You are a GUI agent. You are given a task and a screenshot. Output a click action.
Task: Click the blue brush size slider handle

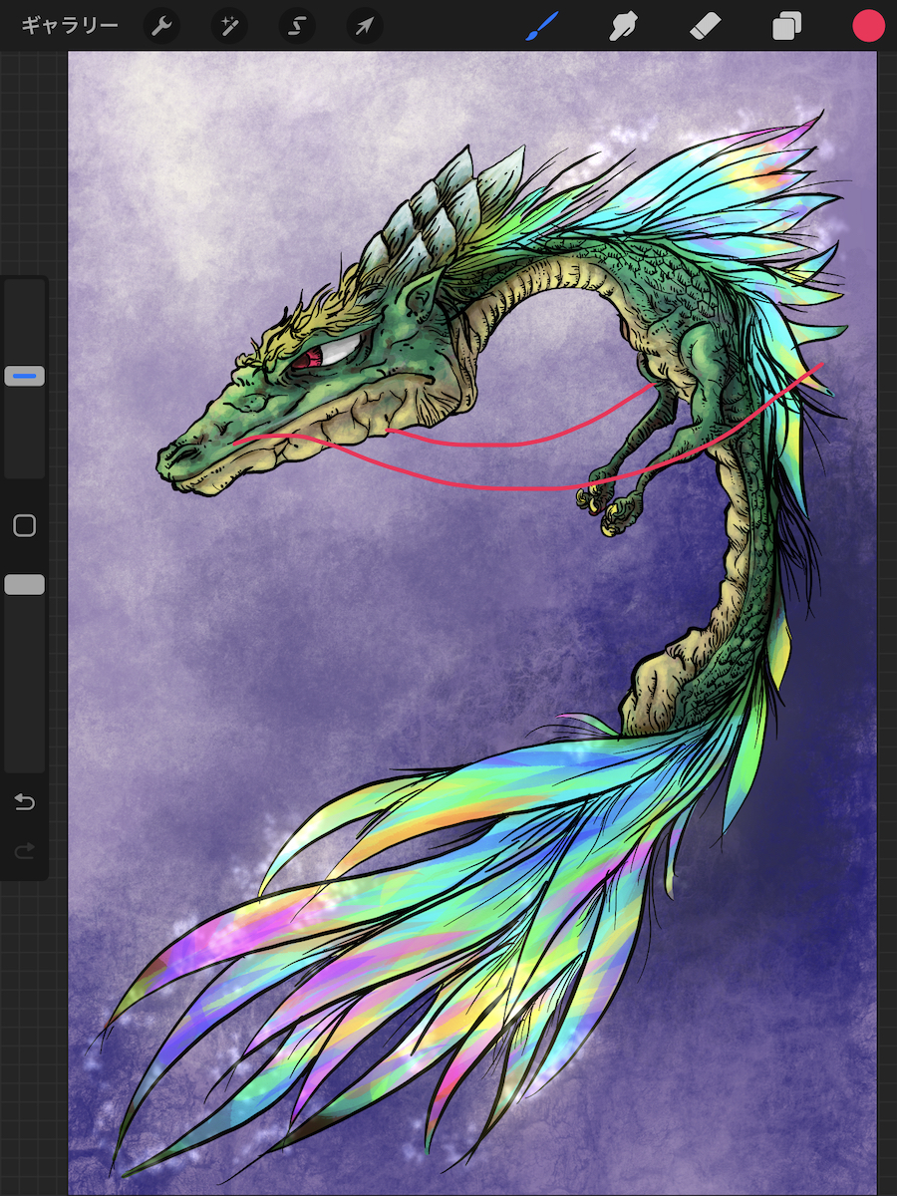click(25, 376)
